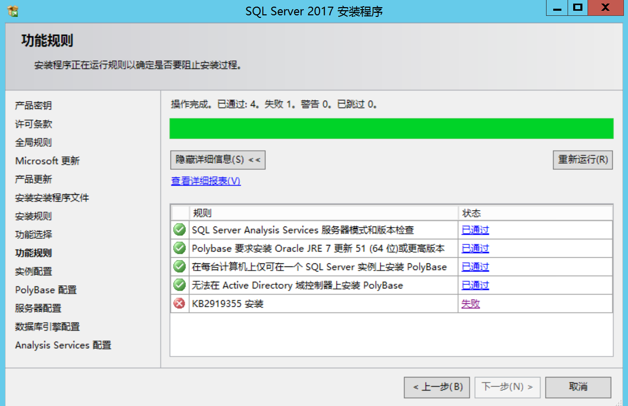Click the summary text 操作完成。已通过: 4
This screenshot has height=406, width=628.
click(x=274, y=104)
